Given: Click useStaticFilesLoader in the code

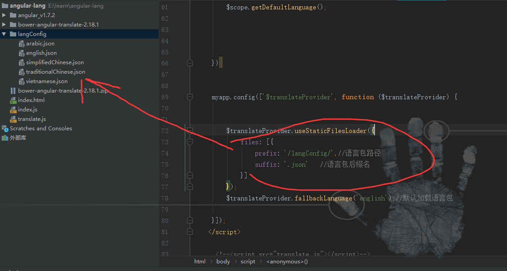Looking at the screenshot, I should click(x=330, y=131).
